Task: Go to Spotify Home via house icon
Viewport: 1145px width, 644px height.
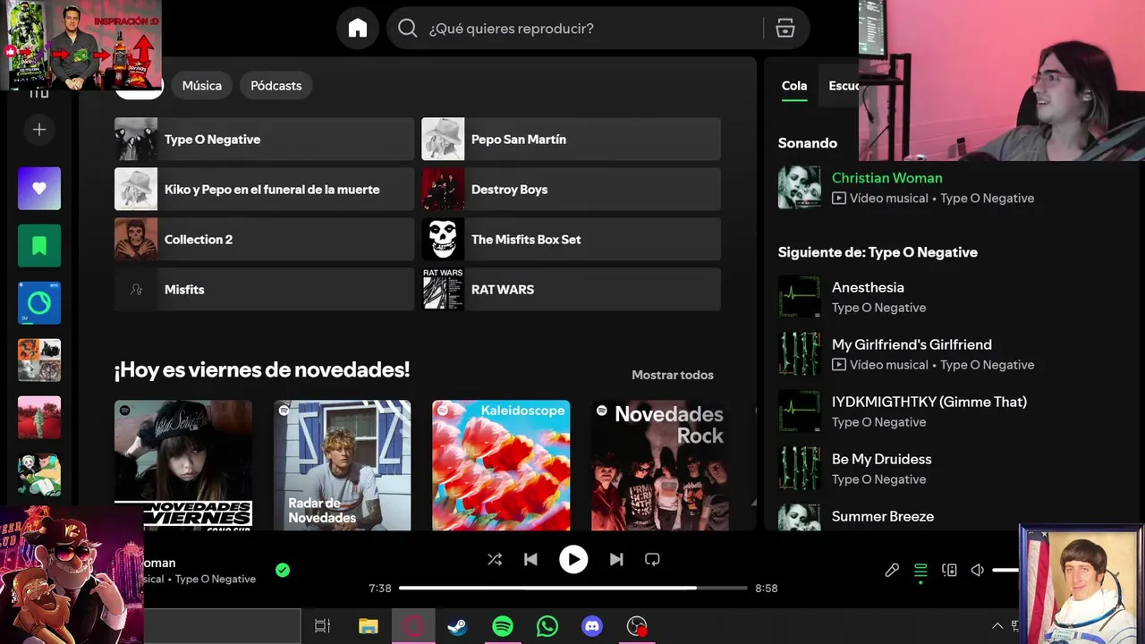Action: pos(358,29)
